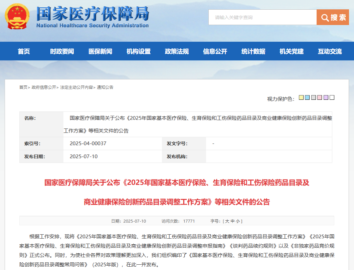This screenshot has height=270, width=354.
Task: Go to 首页 in the breadcrumb
Action: [x=23, y=87]
